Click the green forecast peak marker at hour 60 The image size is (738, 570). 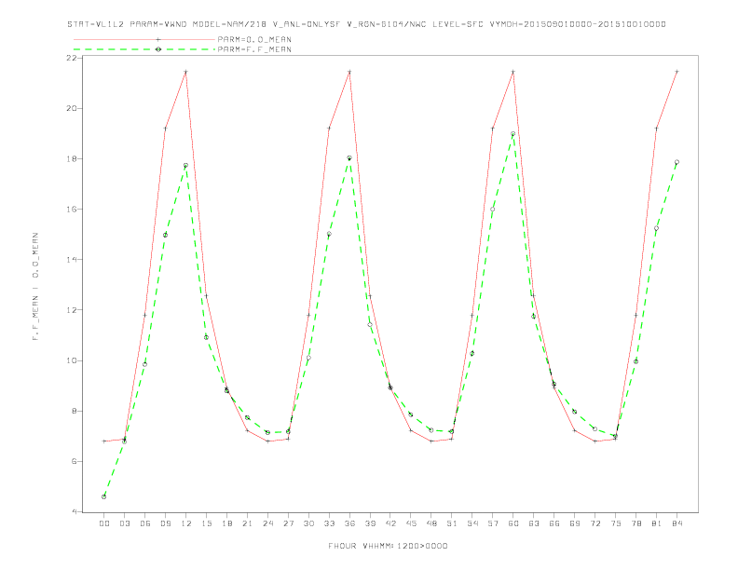[513, 133]
